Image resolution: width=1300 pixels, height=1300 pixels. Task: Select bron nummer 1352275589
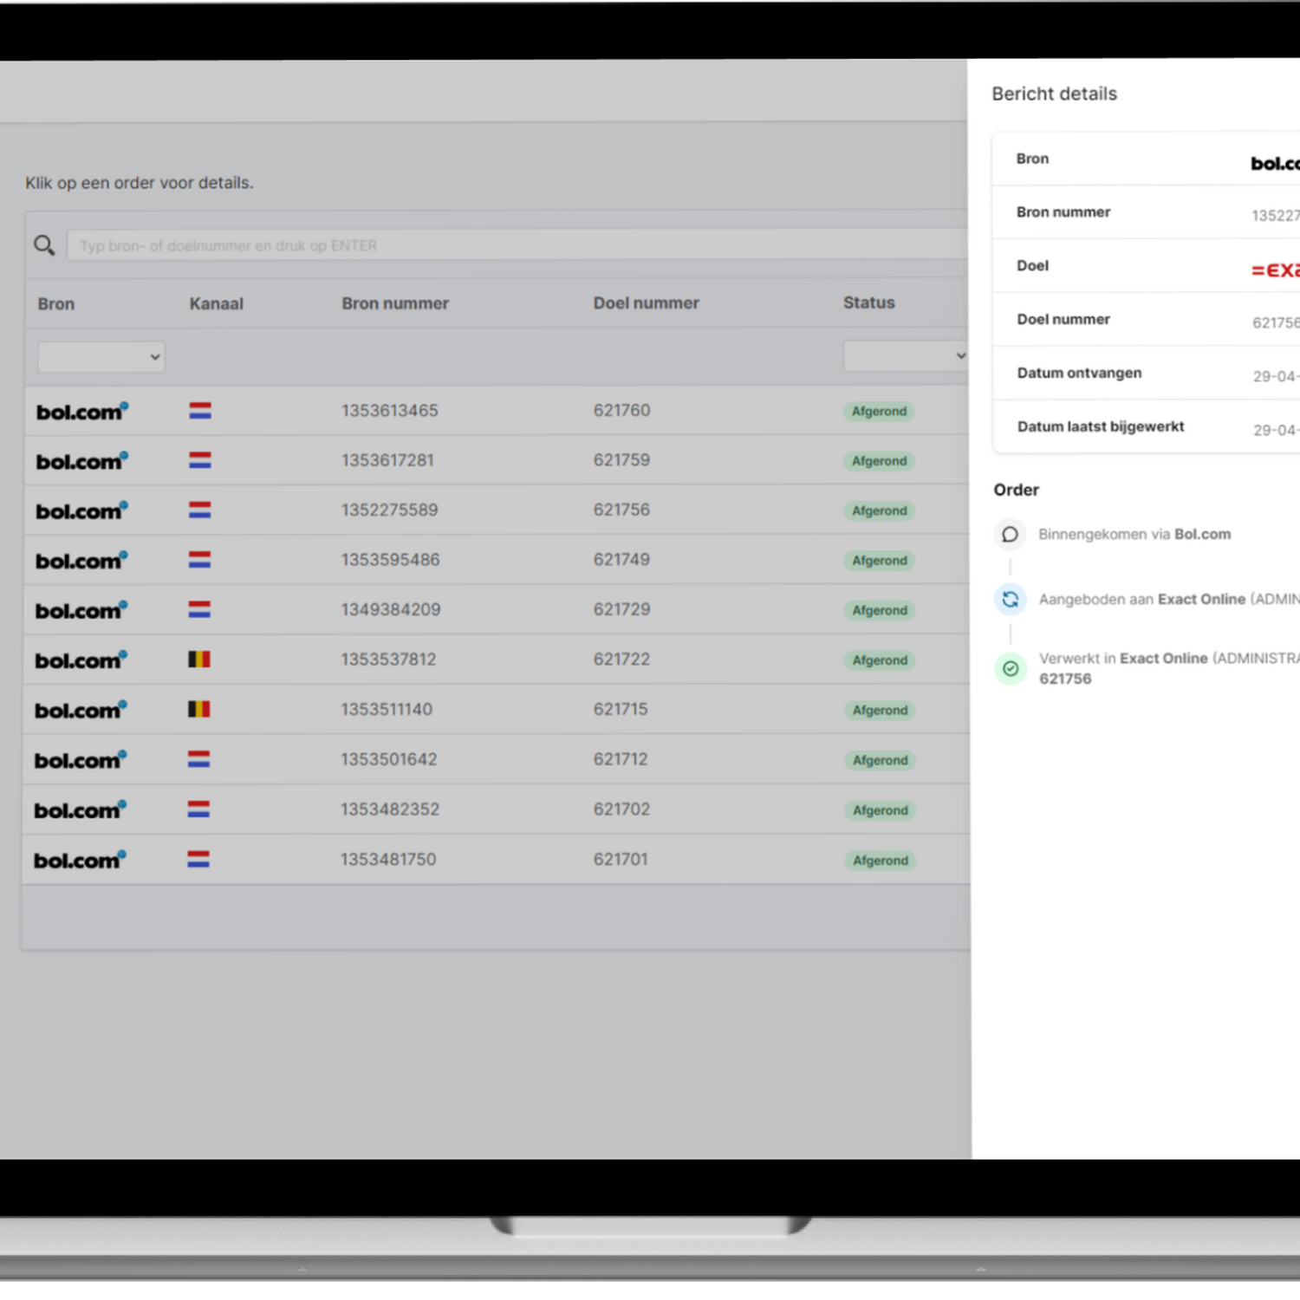389,510
